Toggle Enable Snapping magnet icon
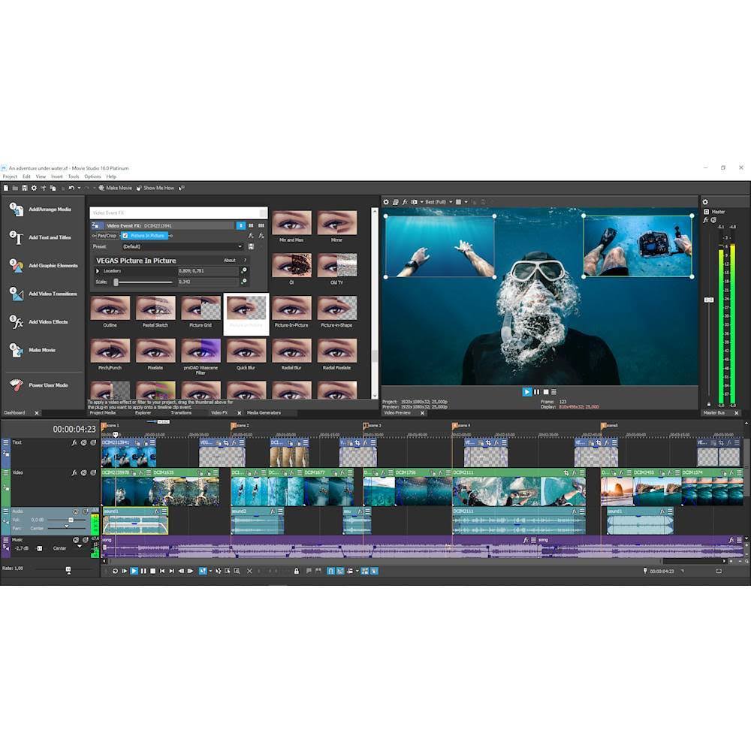Viewport: 751px width, 751px height. (x=330, y=571)
